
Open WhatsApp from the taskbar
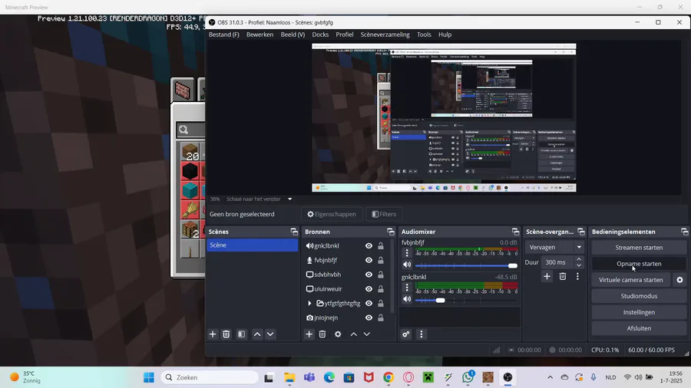(468, 377)
